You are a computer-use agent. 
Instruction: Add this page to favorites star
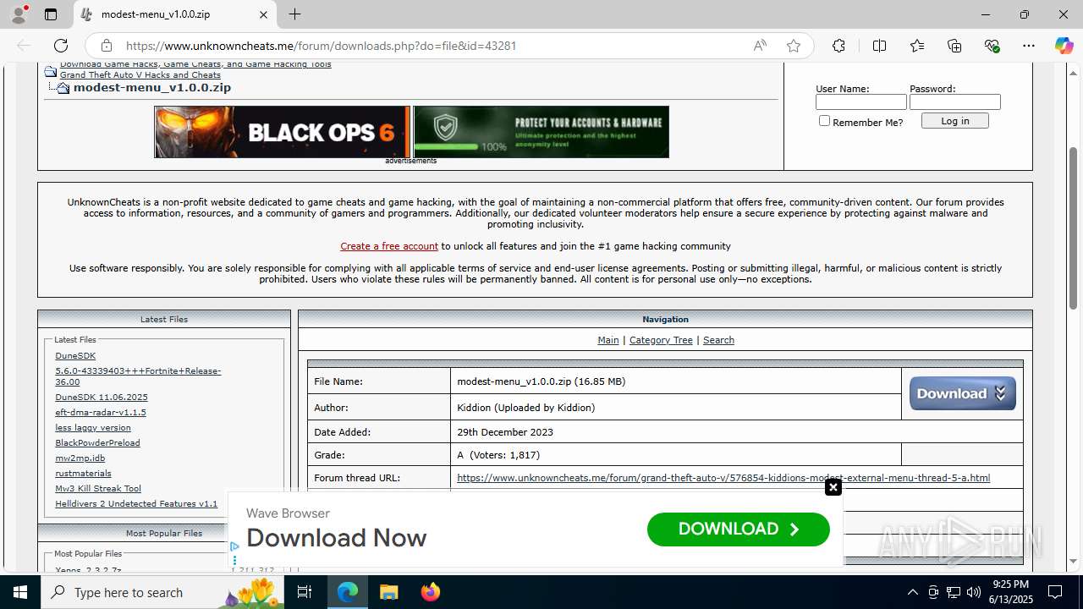(794, 46)
